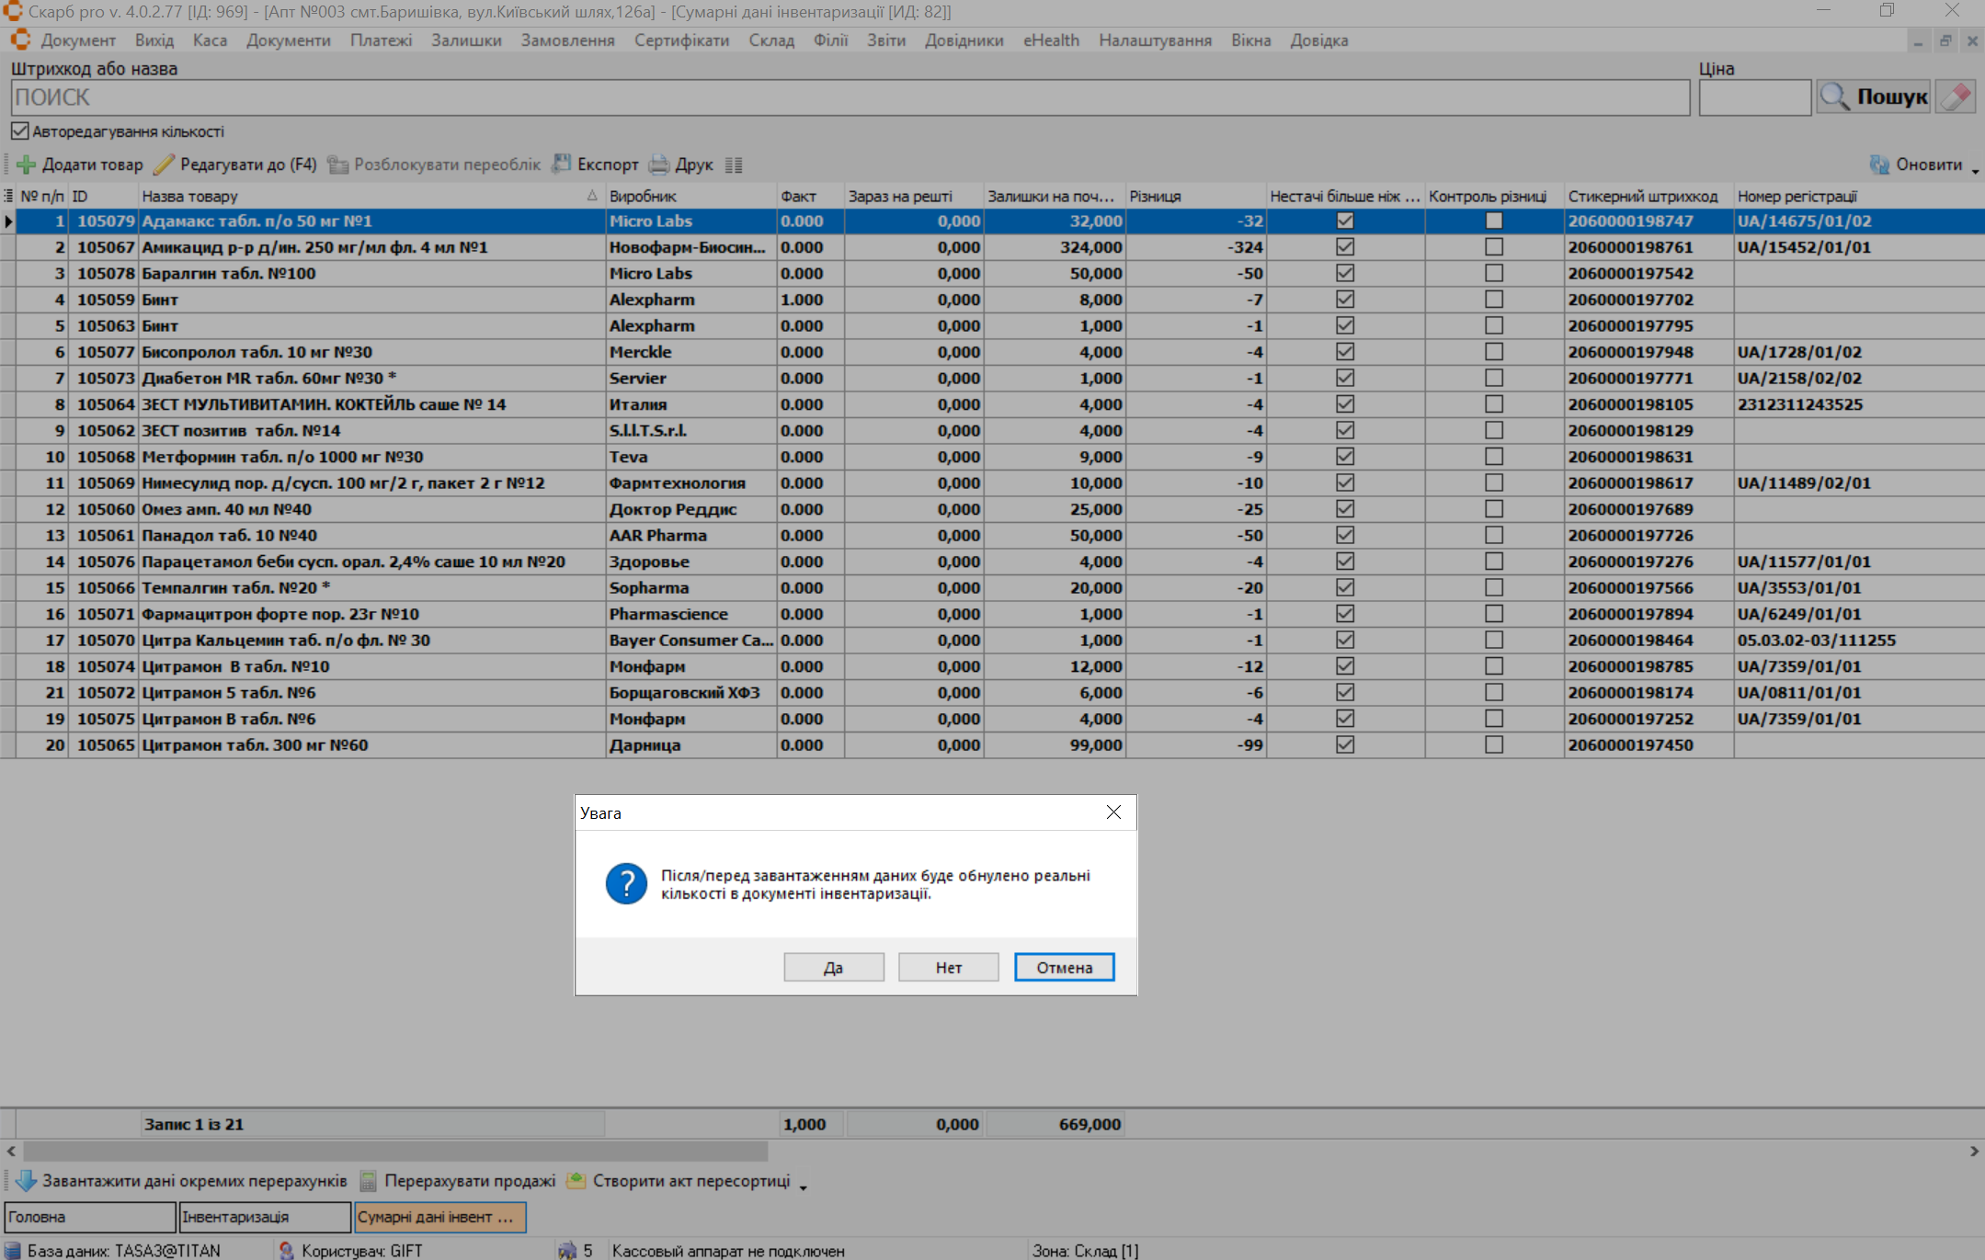Click the Експорт save icon
Image resolution: width=1985 pixels, height=1260 pixels.
[x=561, y=165]
